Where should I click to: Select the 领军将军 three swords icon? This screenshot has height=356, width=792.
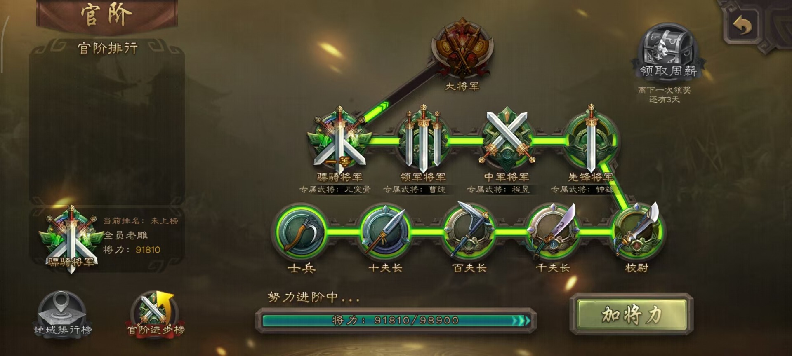tap(423, 140)
